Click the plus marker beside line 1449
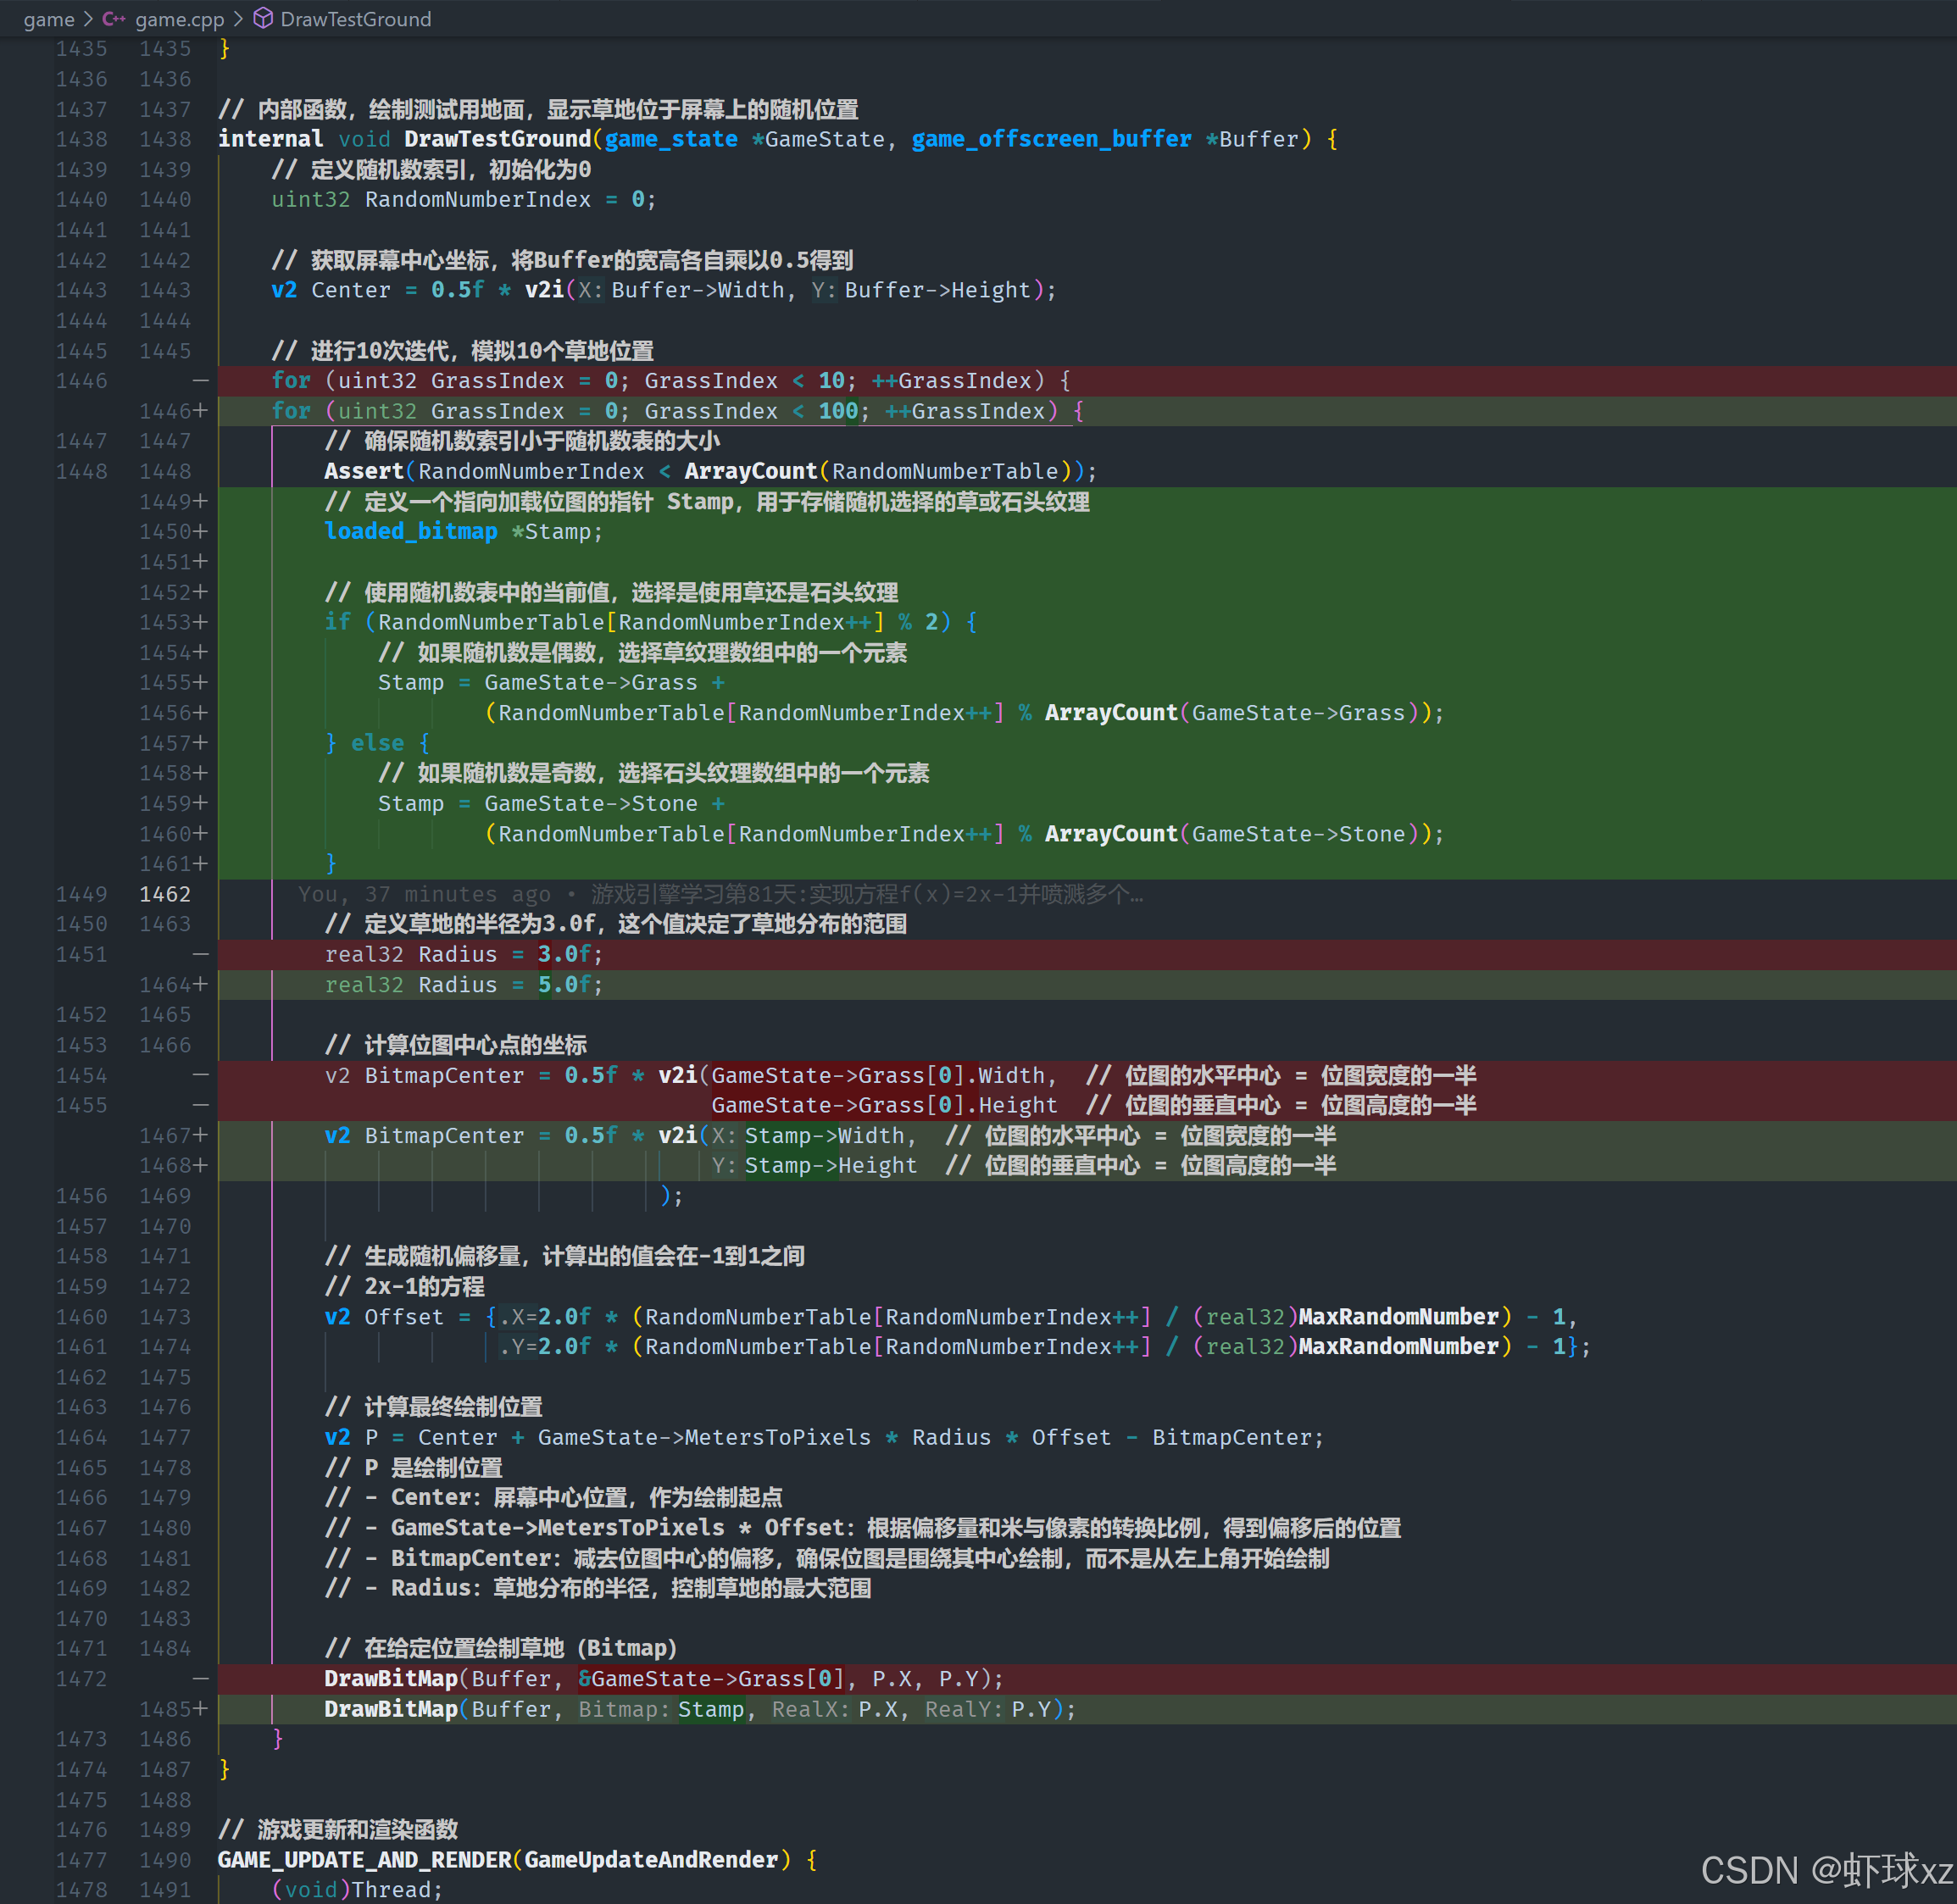The image size is (1957, 1904). (x=201, y=502)
